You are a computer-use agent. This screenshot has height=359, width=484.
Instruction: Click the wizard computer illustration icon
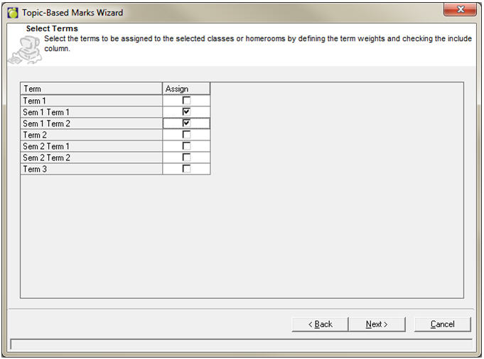click(x=23, y=50)
